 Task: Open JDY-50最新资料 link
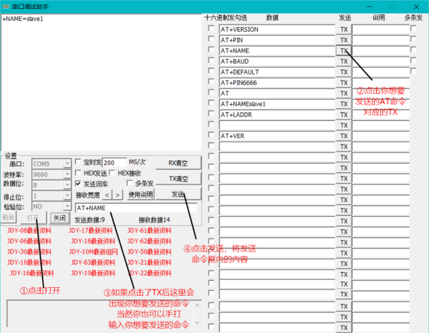tap(149, 252)
